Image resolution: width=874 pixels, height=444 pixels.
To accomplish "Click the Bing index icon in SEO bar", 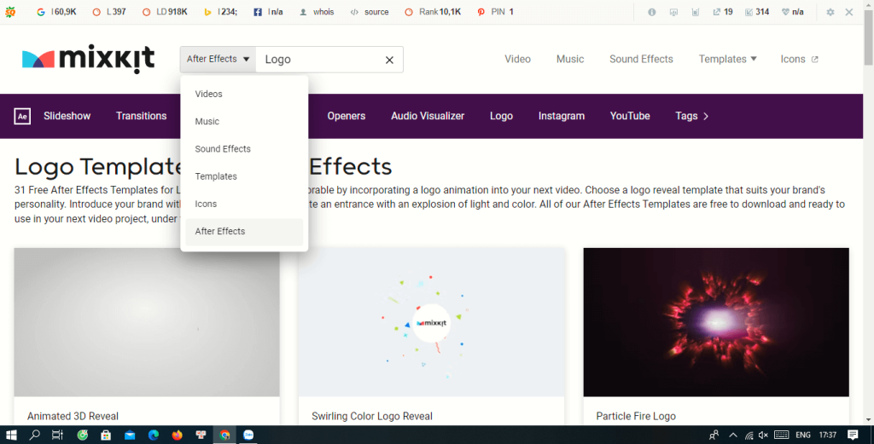I will pos(208,12).
